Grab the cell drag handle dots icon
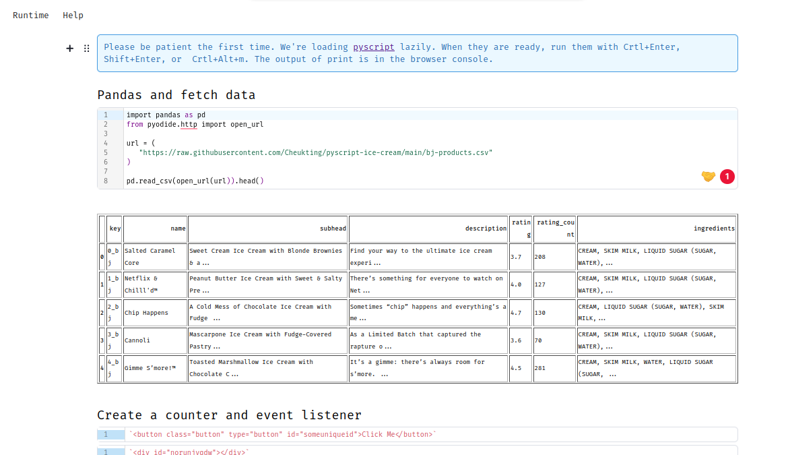The width and height of the screenshot is (788, 455). (x=86, y=49)
